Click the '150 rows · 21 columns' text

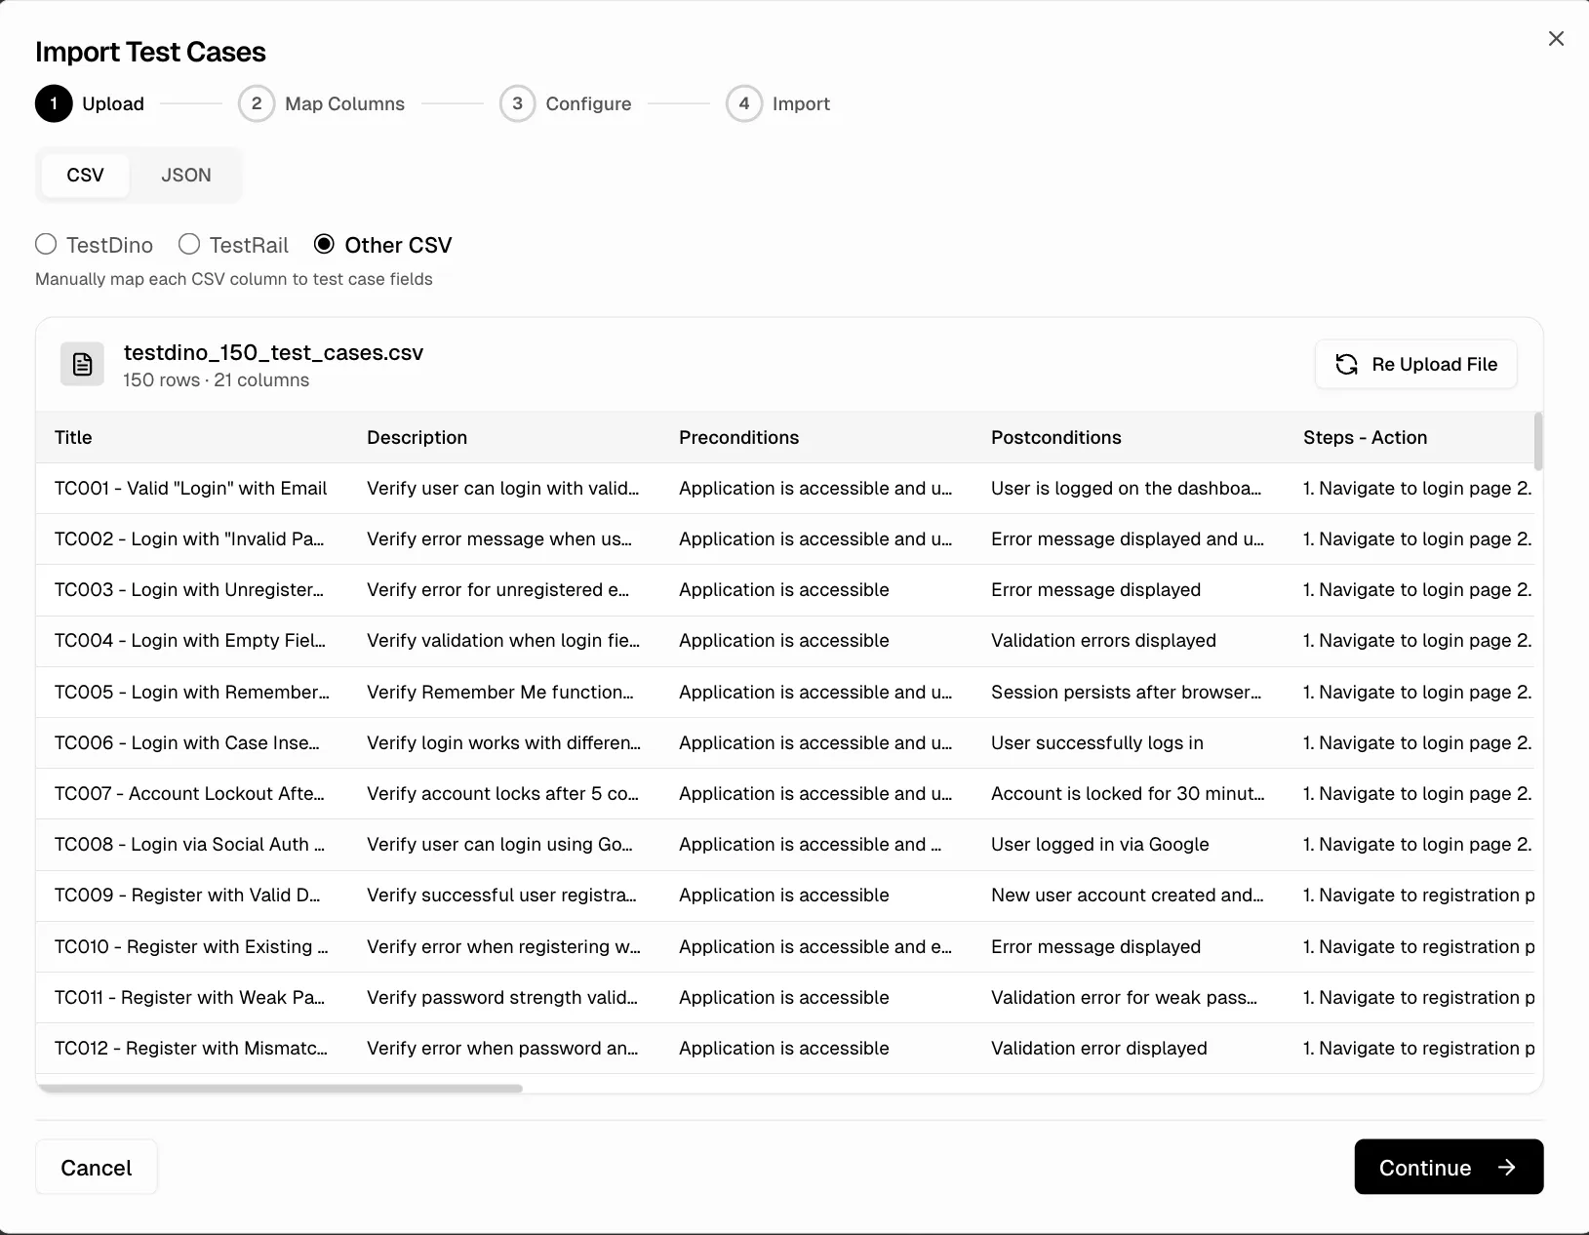[216, 380]
